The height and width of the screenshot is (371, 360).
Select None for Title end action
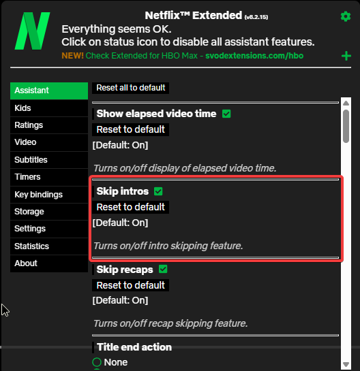97,362
